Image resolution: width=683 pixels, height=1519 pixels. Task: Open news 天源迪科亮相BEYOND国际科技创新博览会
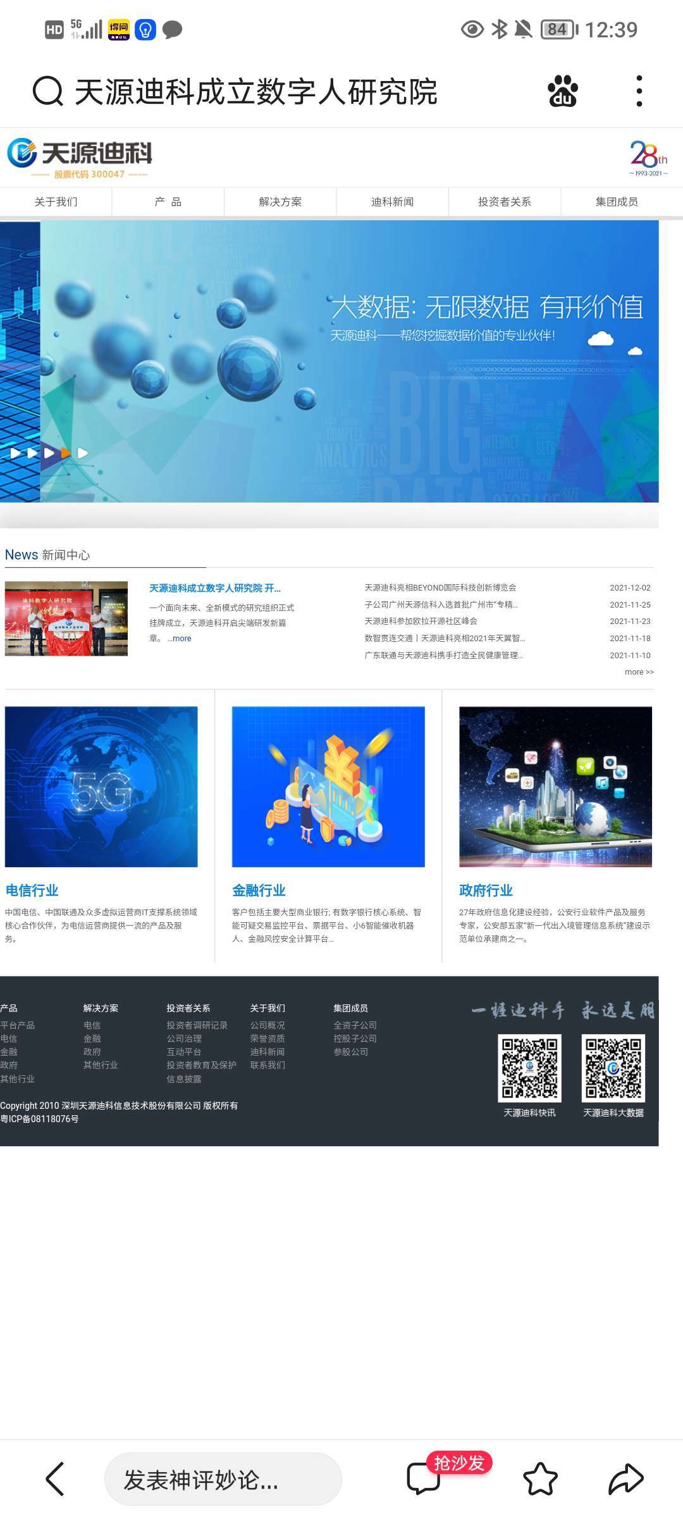(x=440, y=587)
